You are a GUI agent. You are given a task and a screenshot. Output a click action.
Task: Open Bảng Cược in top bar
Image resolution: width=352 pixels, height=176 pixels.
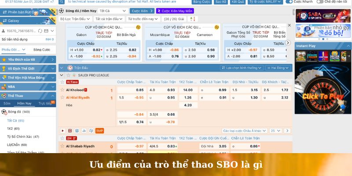(x=202, y=2)
